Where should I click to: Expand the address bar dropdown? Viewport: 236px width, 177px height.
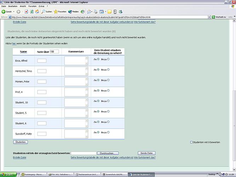(209, 17)
